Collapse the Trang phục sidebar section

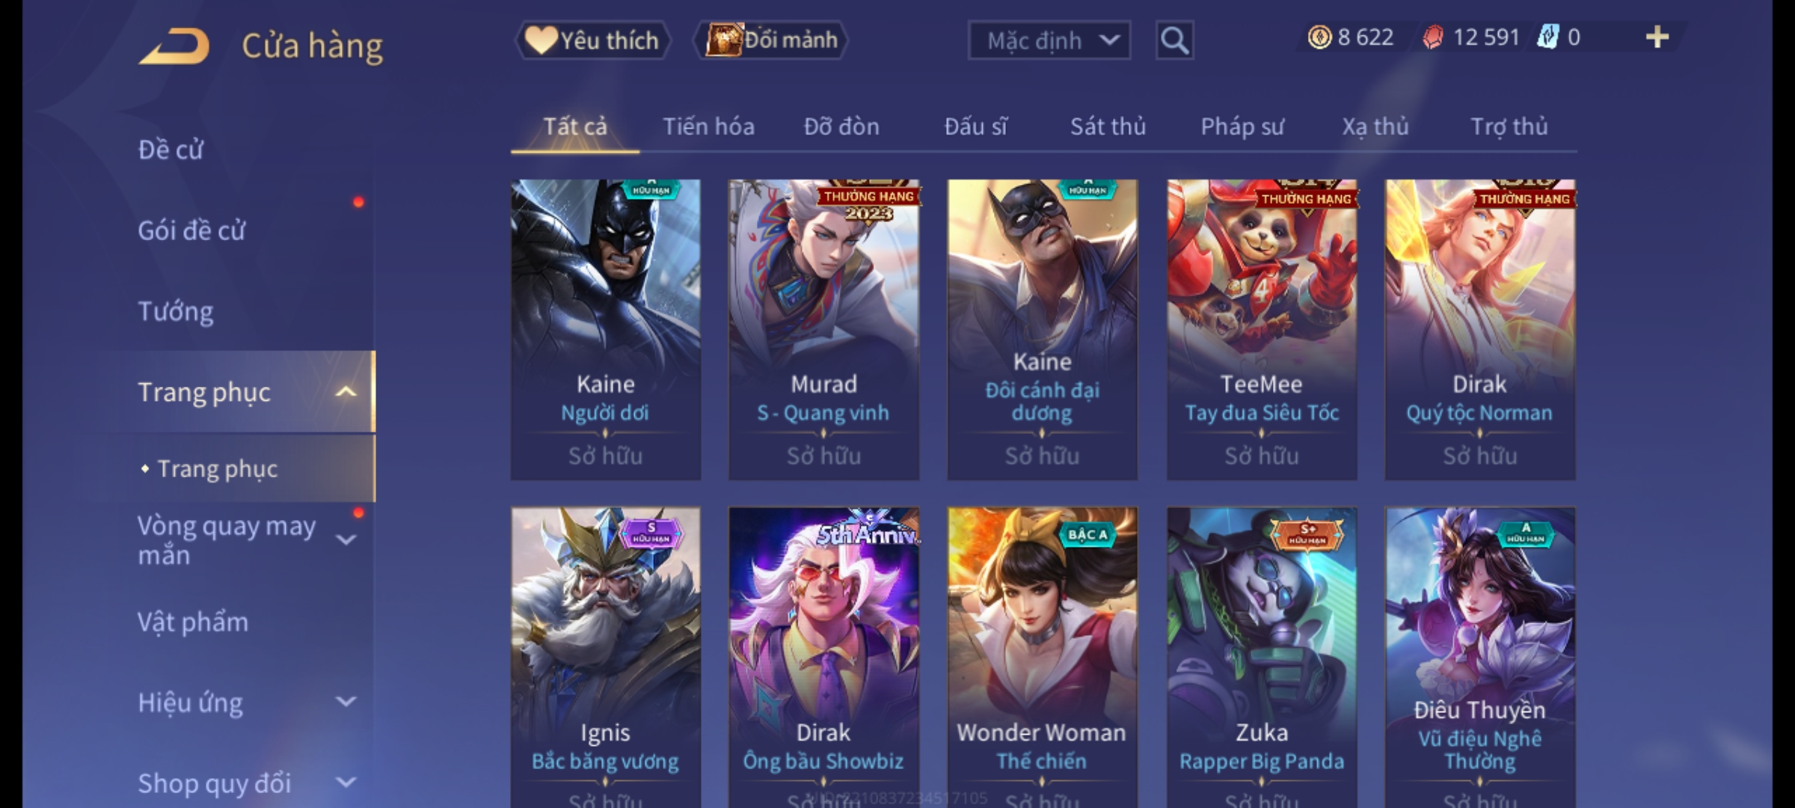click(346, 392)
